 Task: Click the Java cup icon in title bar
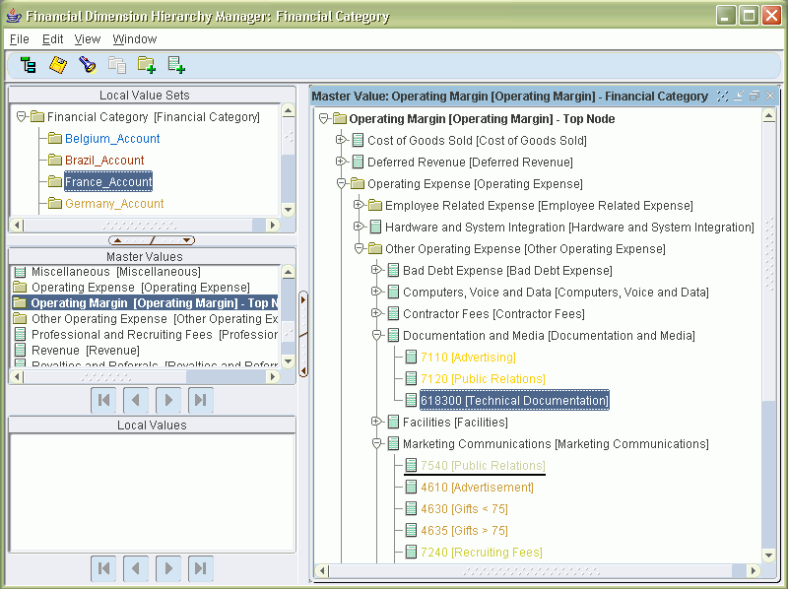click(x=14, y=16)
